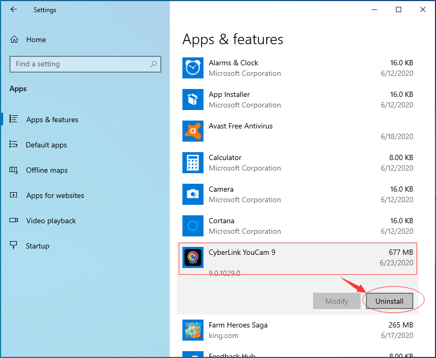436x358 pixels.
Task: Click the Avast Free Antivirus name
Action: (240, 126)
